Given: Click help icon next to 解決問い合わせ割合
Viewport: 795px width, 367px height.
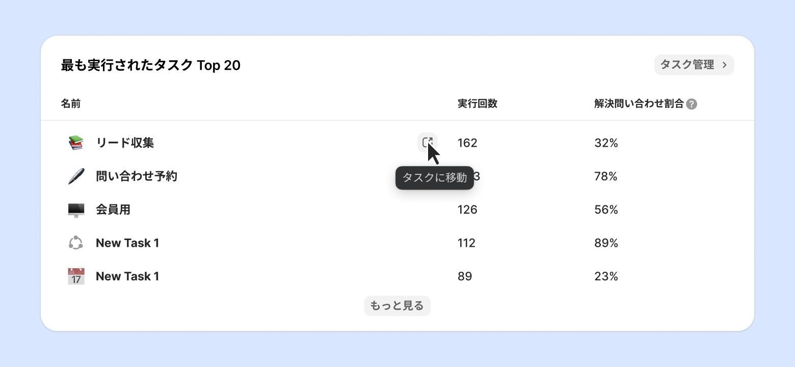Looking at the screenshot, I should [692, 104].
